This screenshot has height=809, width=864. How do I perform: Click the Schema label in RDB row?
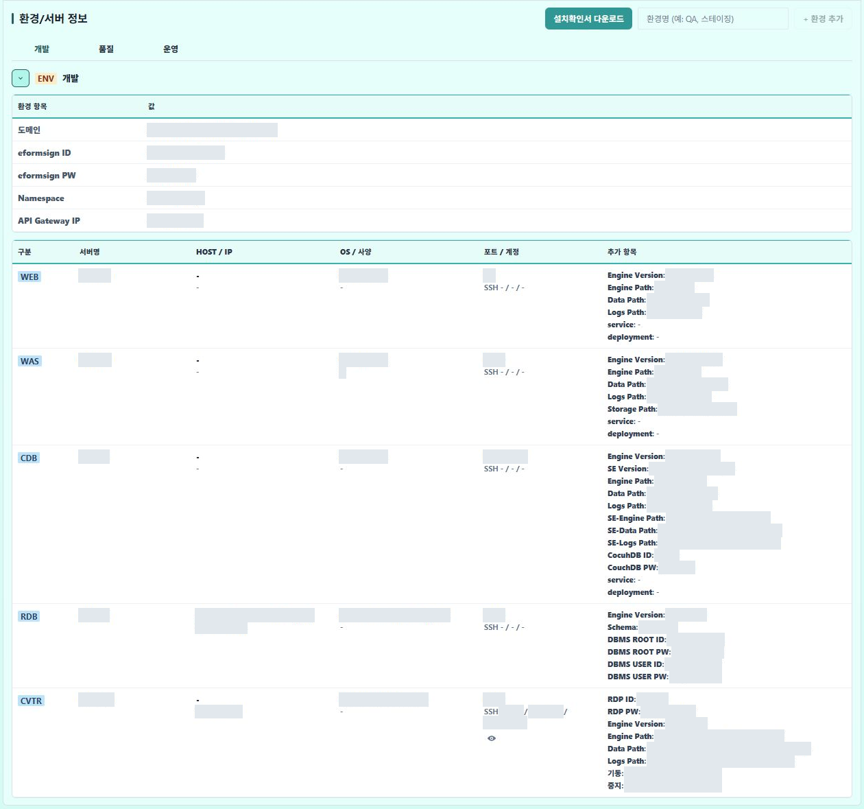pyautogui.click(x=623, y=627)
